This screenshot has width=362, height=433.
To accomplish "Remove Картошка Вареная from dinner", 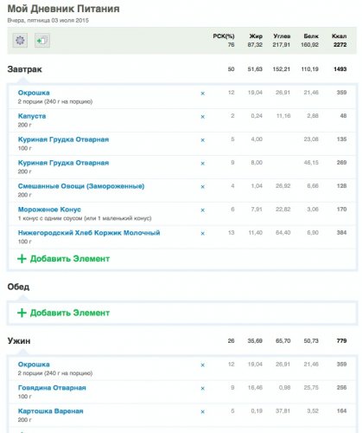I will 203,412.
